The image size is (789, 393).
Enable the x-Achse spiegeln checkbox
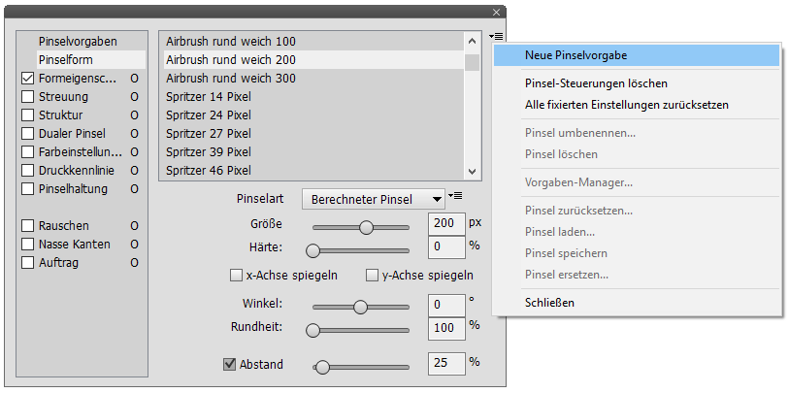pyautogui.click(x=236, y=276)
